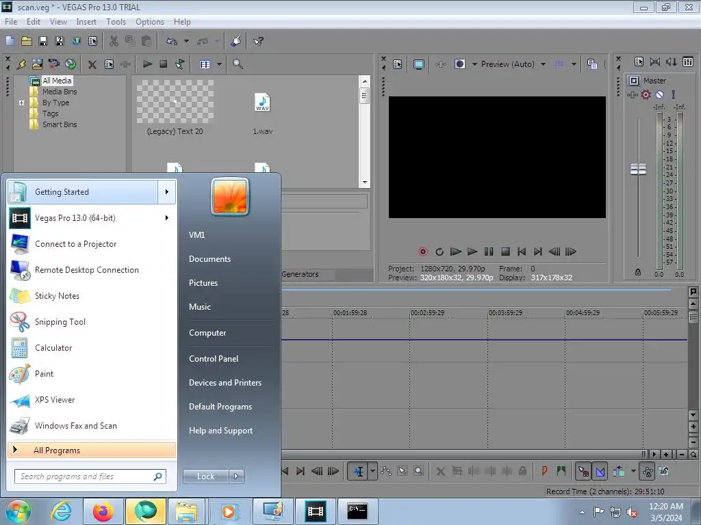This screenshot has width=701, height=525.
Task: Stop media preview in the Project Media toolbar
Action: 164,64
